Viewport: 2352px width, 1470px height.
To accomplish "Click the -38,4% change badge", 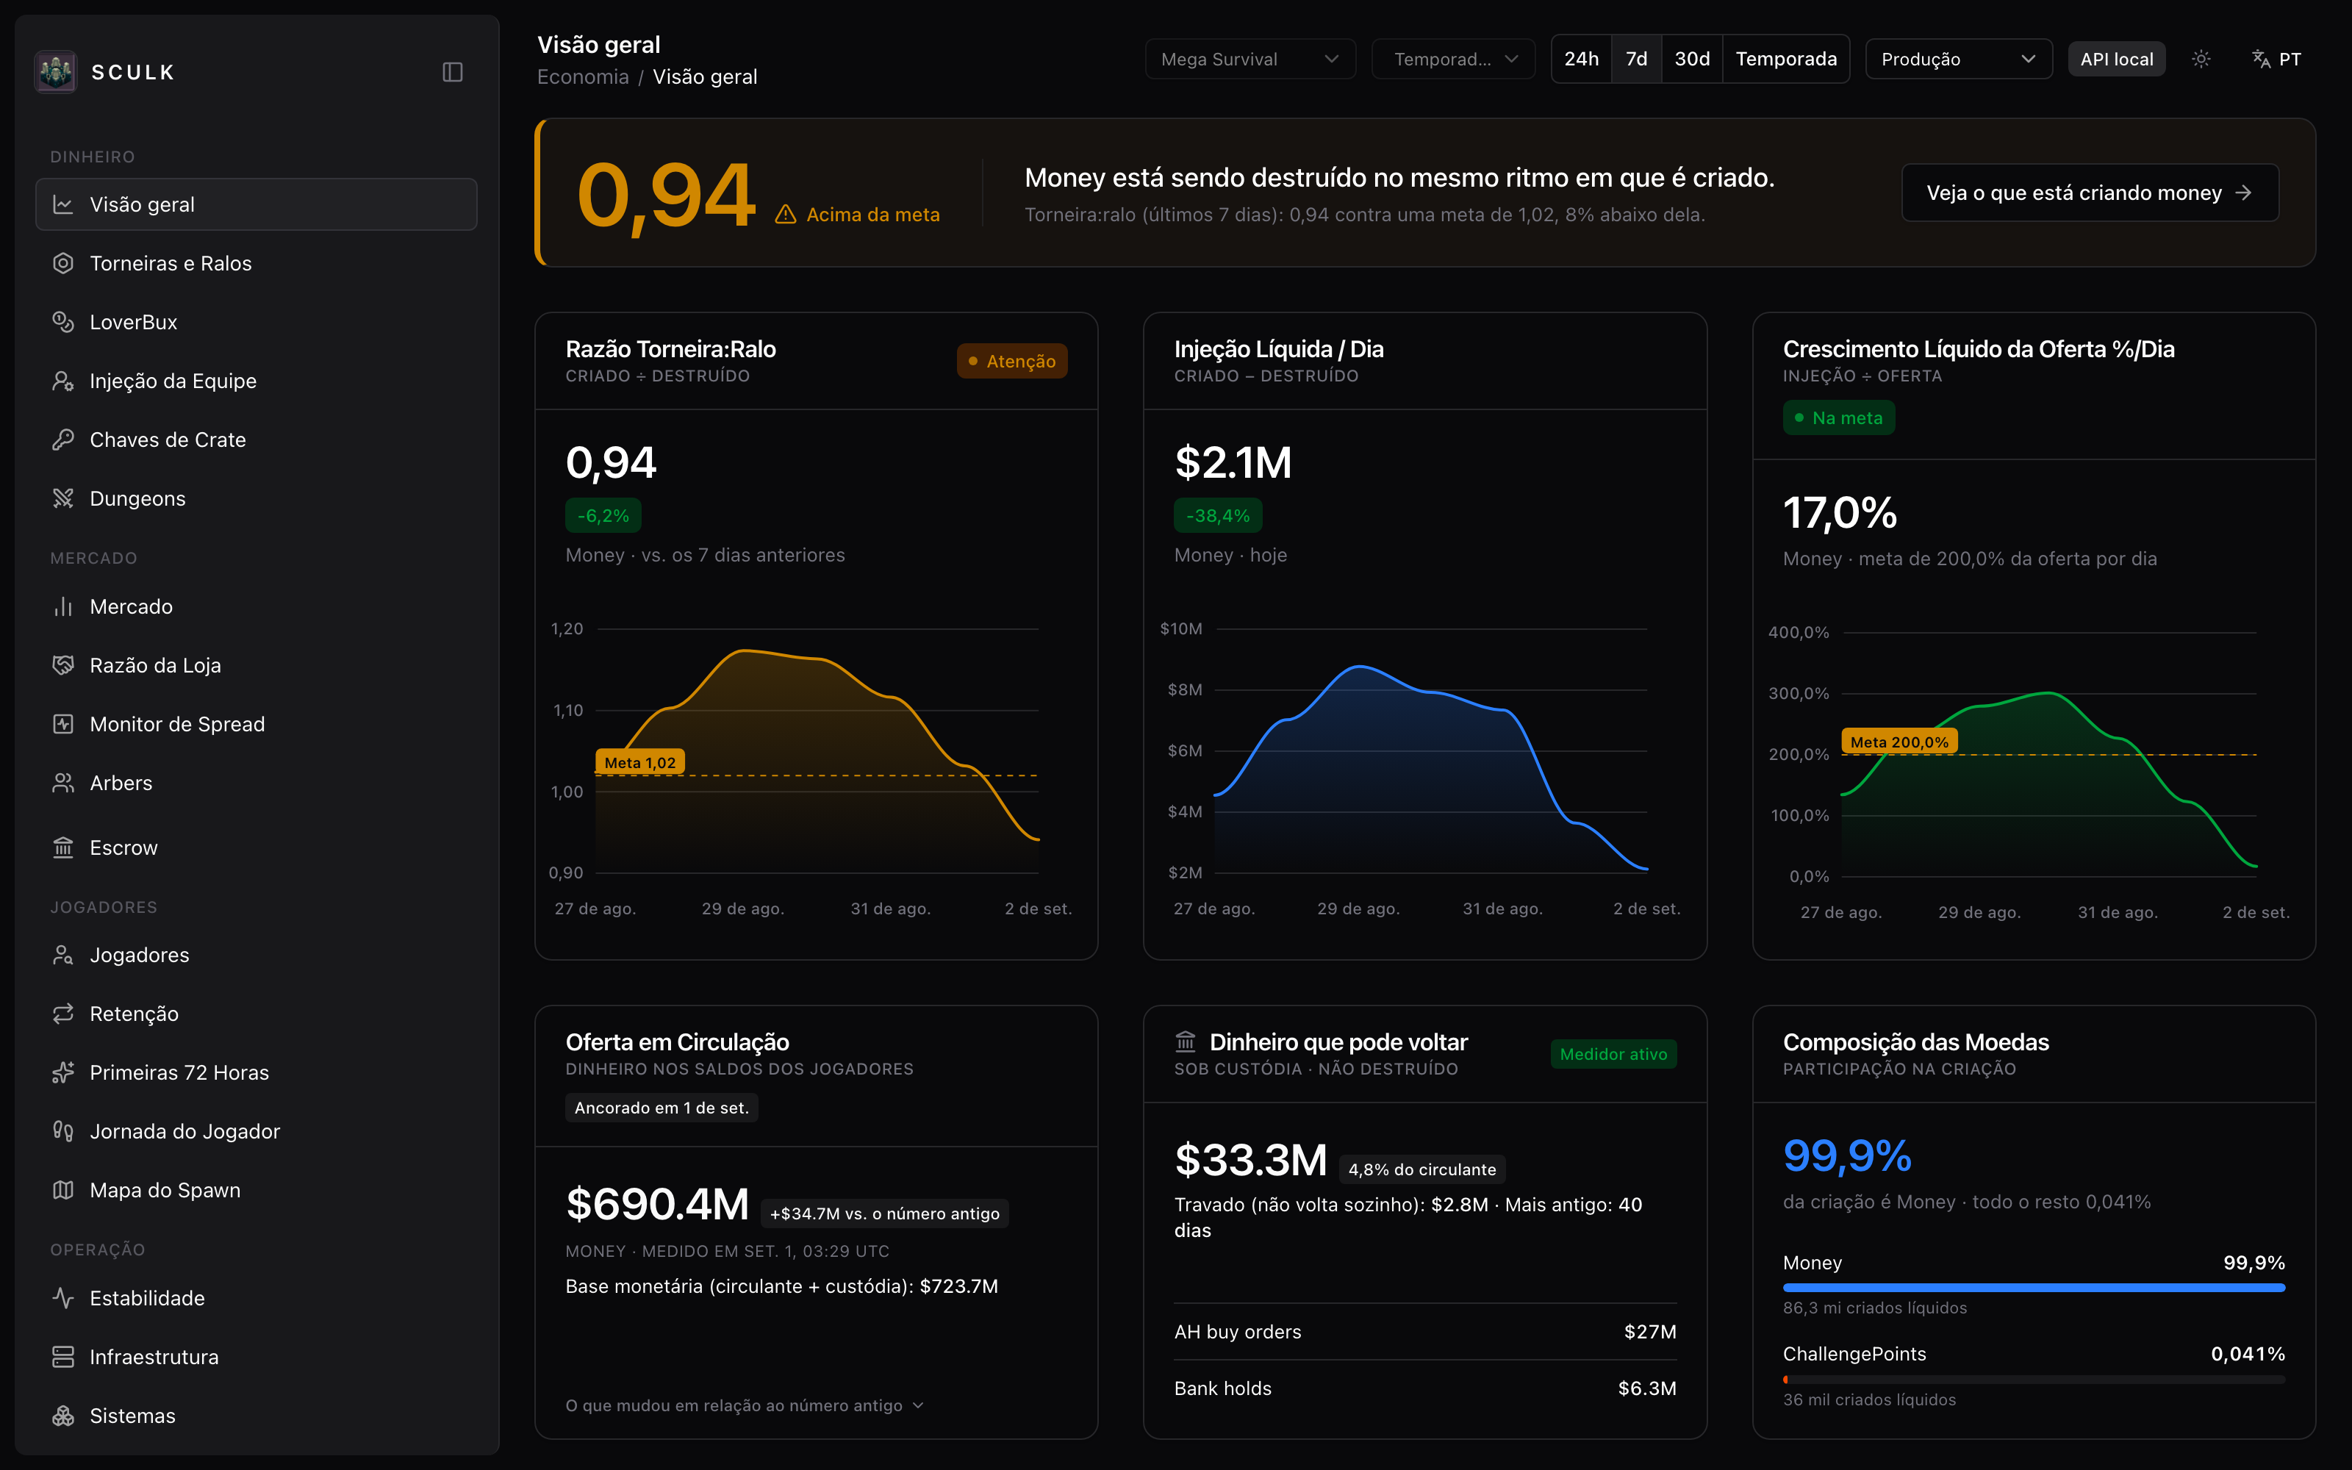I will pos(1218,516).
